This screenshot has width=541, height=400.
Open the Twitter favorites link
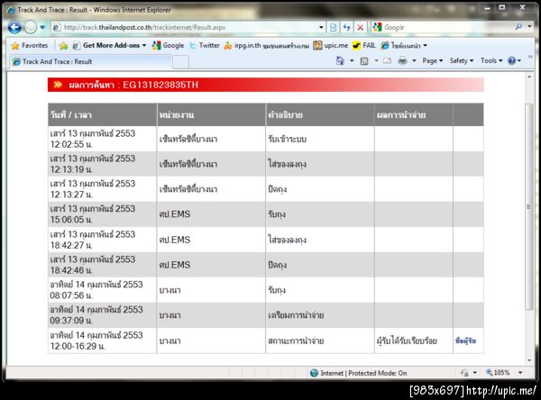click(x=205, y=46)
